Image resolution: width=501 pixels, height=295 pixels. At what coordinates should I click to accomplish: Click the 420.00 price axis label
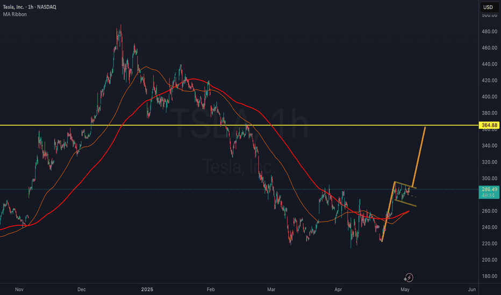489,80
